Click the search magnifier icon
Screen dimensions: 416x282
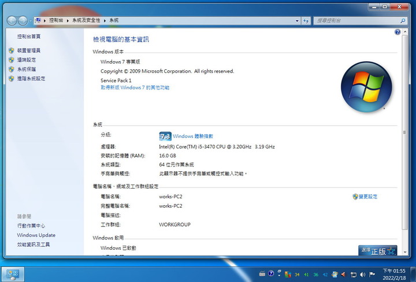pos(403,20)
